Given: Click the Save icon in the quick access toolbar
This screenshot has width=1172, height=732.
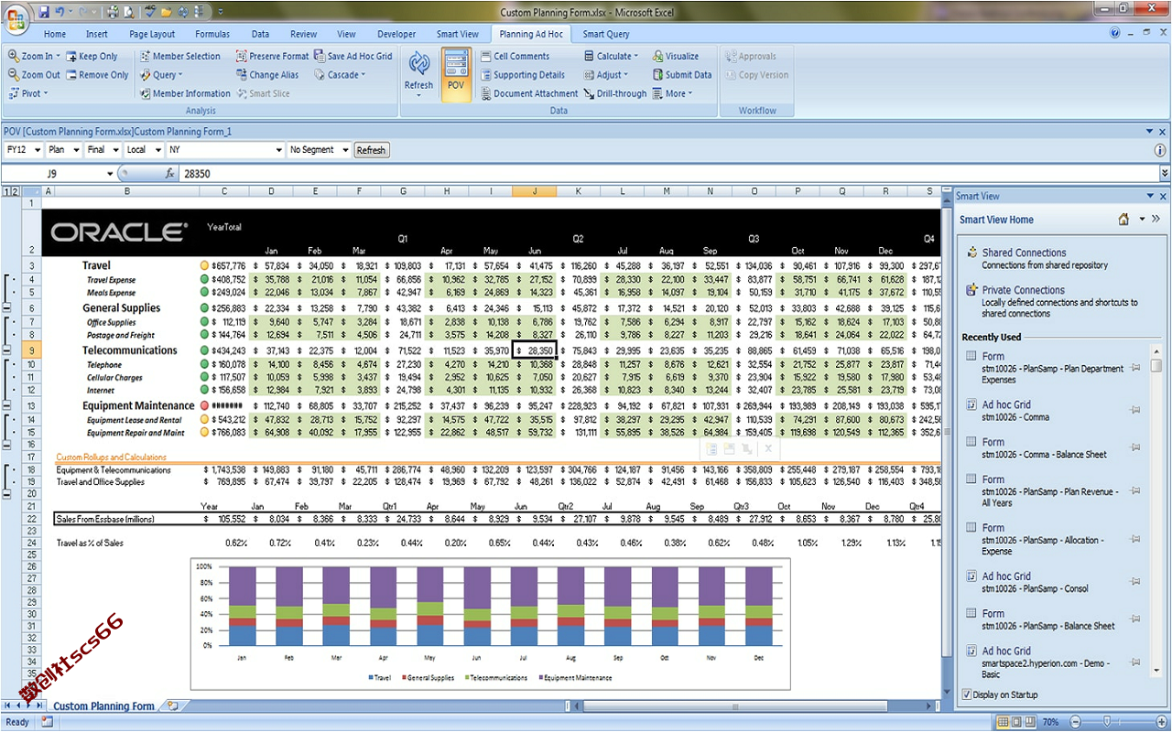Looking at the screenshot, I should coord(44,12).
